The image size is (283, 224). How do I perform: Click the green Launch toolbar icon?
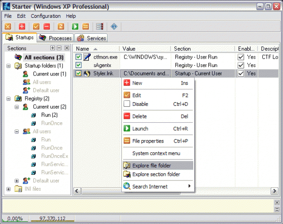click(75, 26)
